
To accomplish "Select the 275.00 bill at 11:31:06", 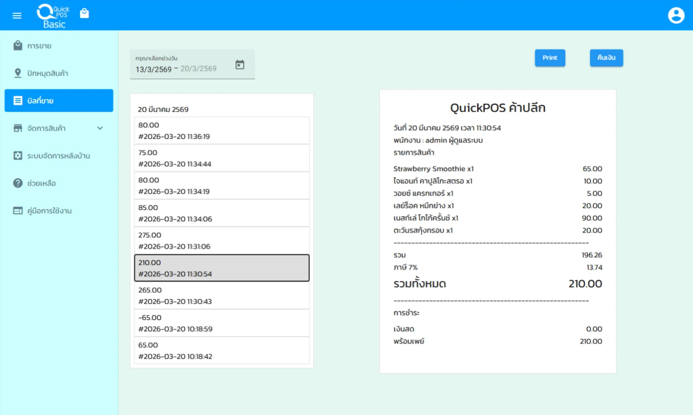I will point(222,241).
